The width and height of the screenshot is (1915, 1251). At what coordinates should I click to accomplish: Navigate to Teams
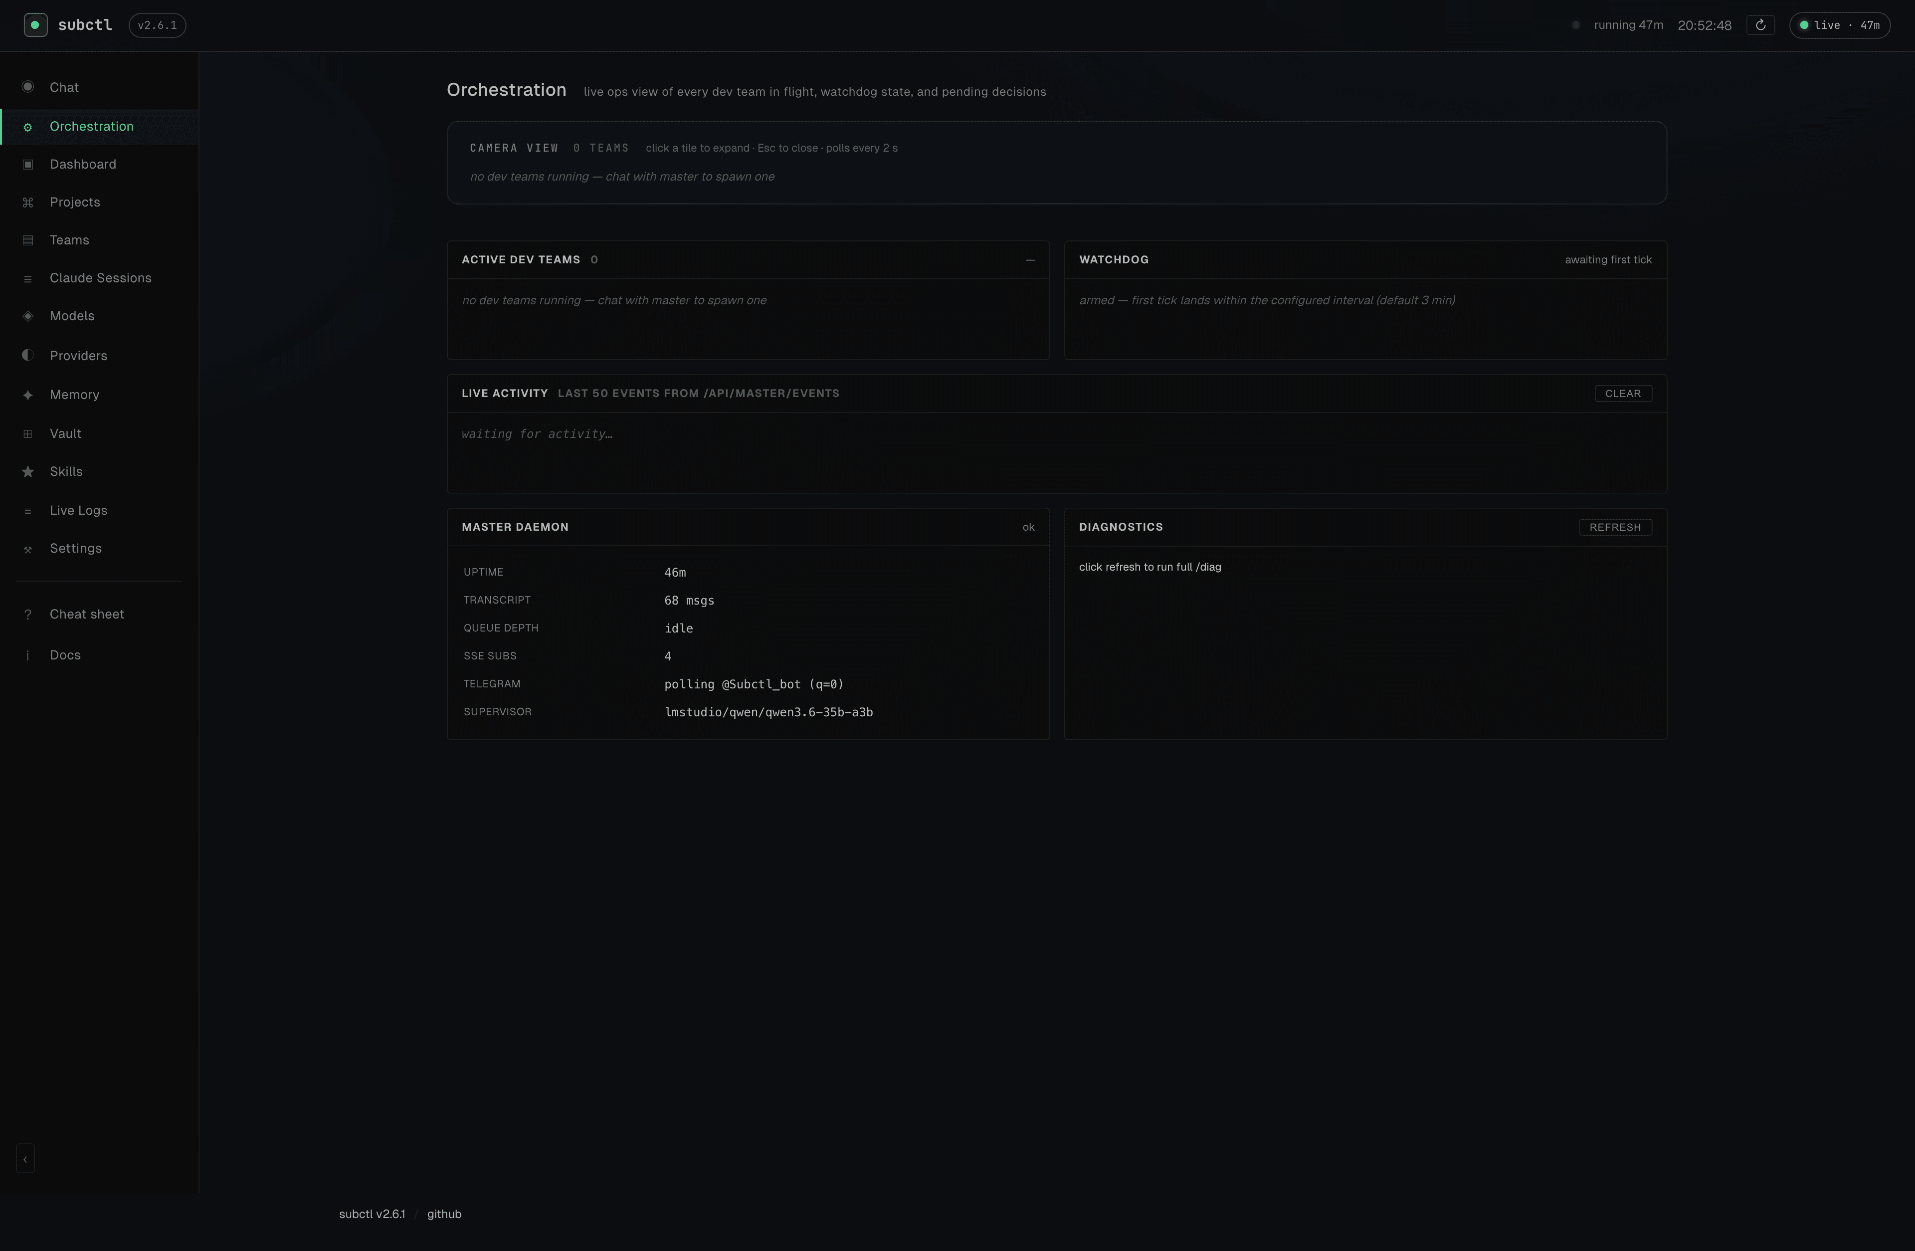99,240
